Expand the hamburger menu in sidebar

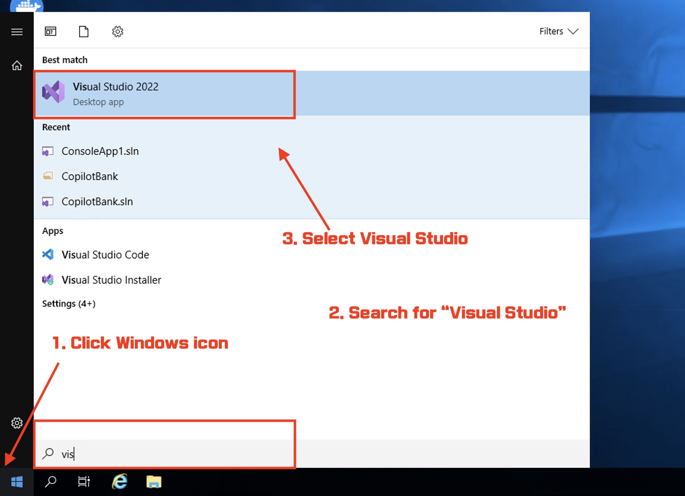[17, 32]
